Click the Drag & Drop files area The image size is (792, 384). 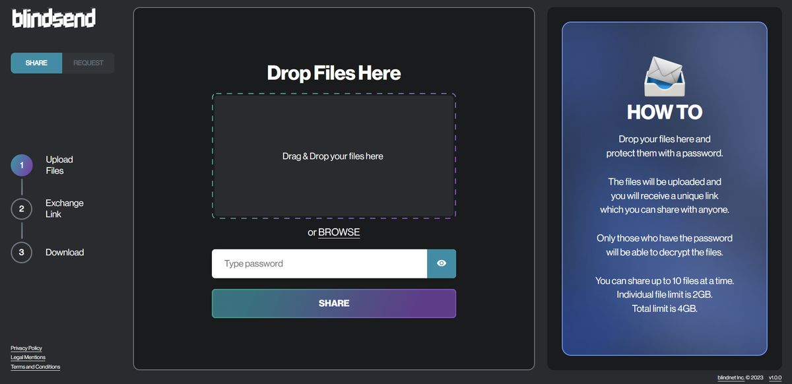tap(333, 156)
